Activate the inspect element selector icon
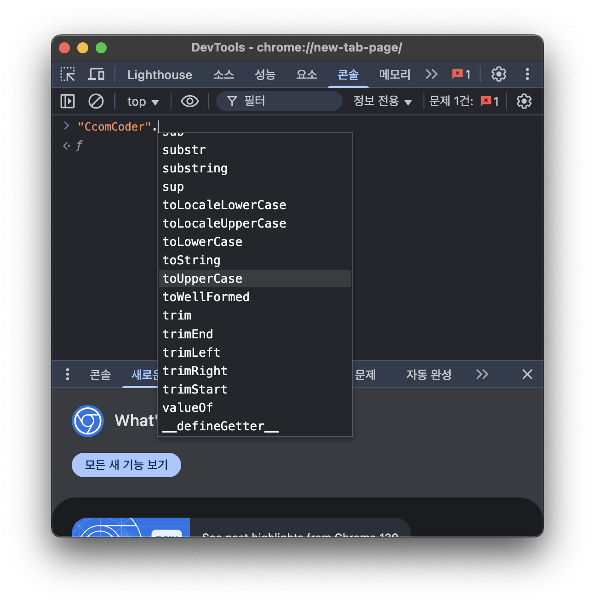The image size is (595, 605). (68, 74)
